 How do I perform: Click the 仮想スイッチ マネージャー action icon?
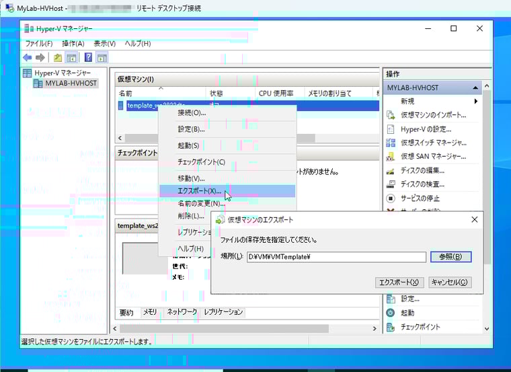click(x=391, y=143)
